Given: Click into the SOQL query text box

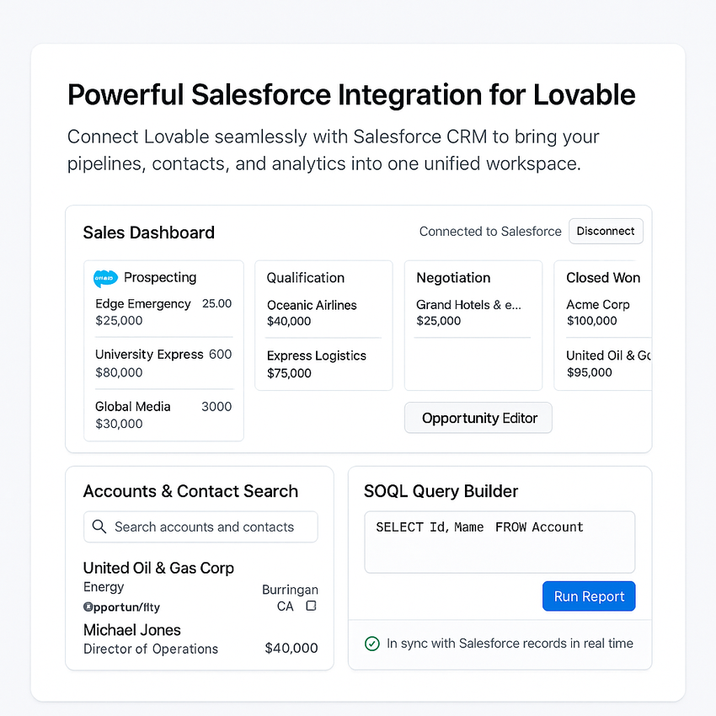Looking at the screenshot, I should [499, 542].
